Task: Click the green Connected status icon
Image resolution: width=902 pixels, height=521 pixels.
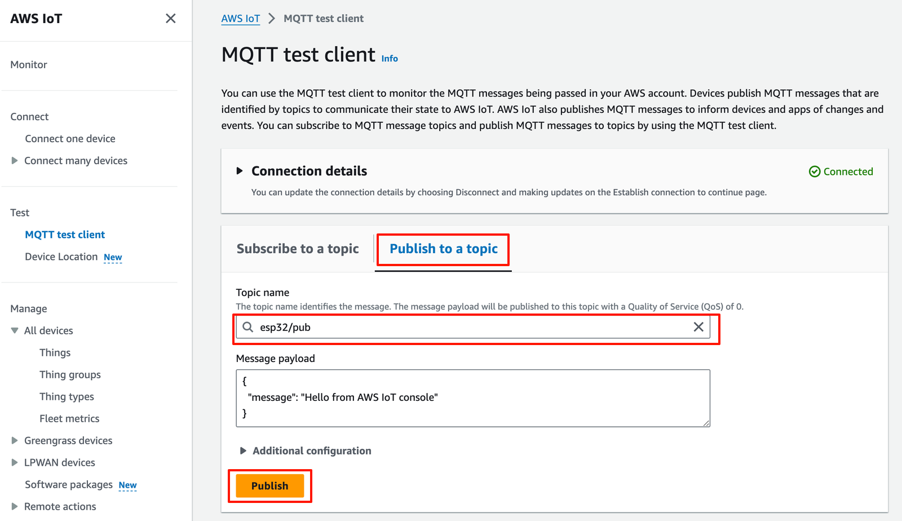Action: pos(815,171)
